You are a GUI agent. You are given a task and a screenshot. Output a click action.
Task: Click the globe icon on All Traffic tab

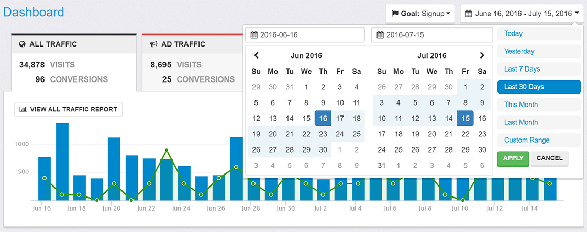pyautogui.click(x=22, y=44)
